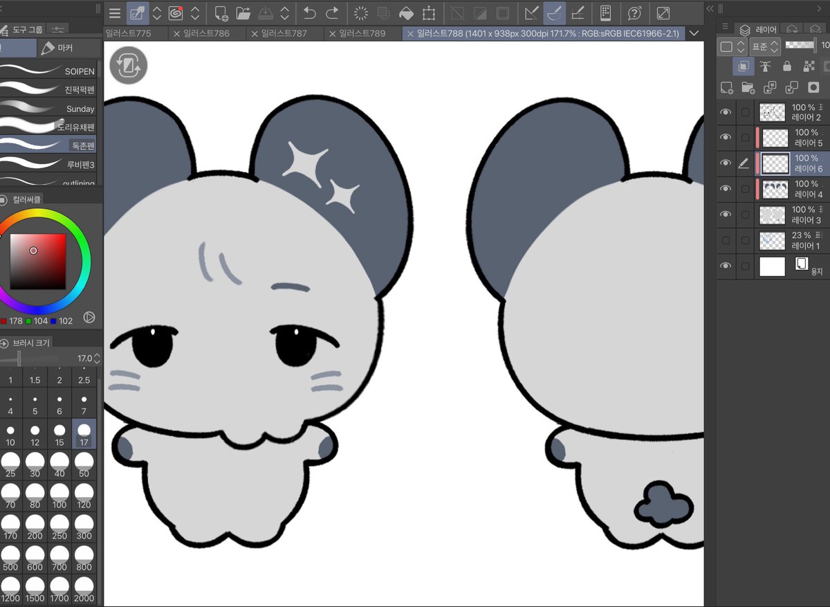Hide 레이어 6 with its eye icon
The width and height of the screenshot is (830, 607).
(x=726, y=163)
